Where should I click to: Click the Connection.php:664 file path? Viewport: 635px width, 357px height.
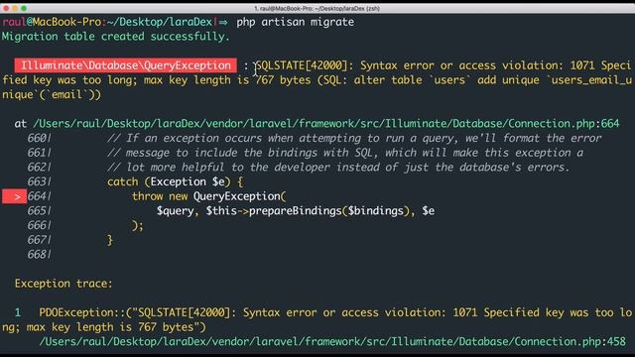[x=326, y=123]
